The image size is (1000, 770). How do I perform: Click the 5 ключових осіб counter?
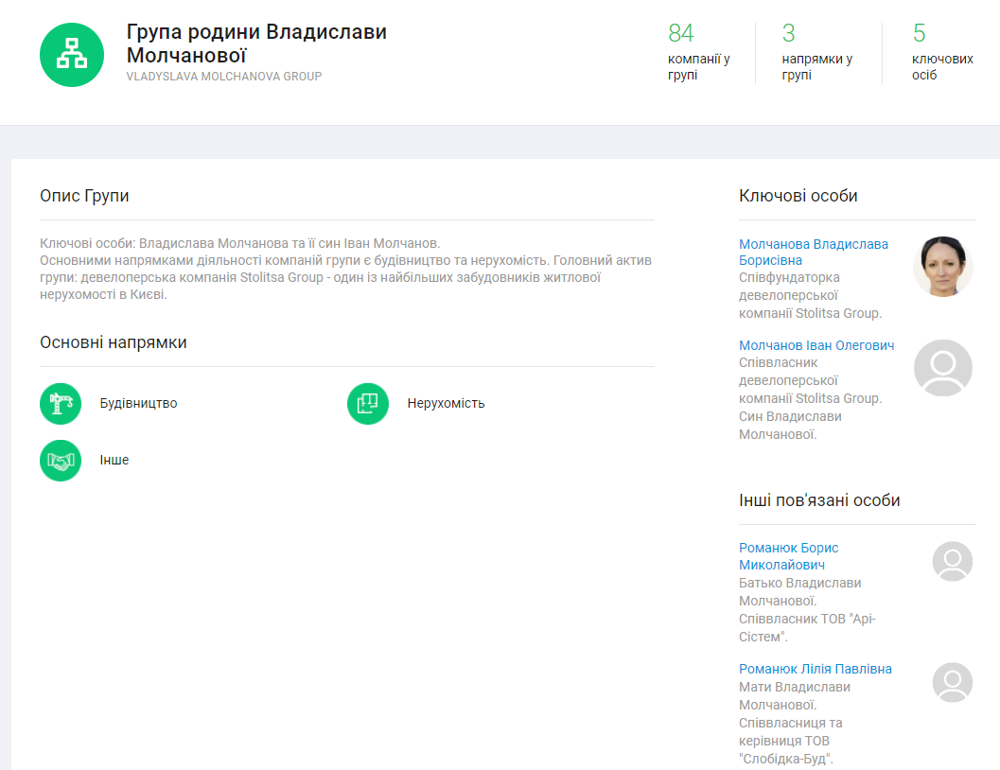point(941,53)
